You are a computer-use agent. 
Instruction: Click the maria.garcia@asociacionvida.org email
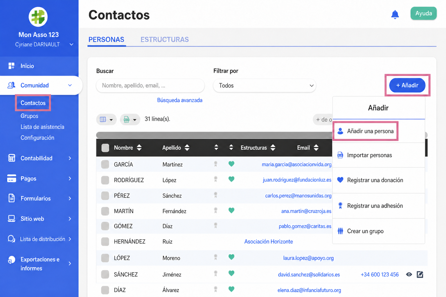point(296,164)
